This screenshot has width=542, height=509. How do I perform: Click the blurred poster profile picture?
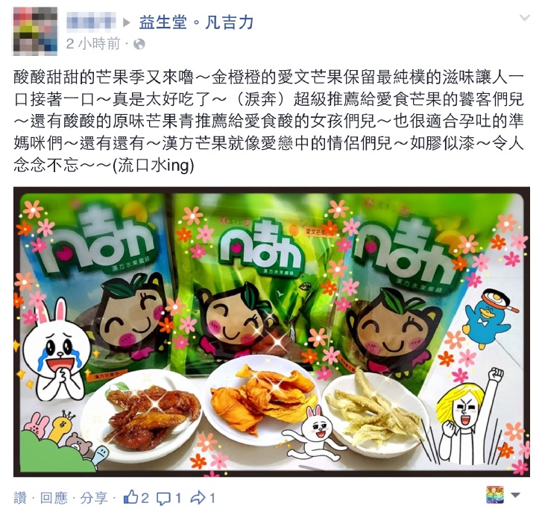[35, 31]
